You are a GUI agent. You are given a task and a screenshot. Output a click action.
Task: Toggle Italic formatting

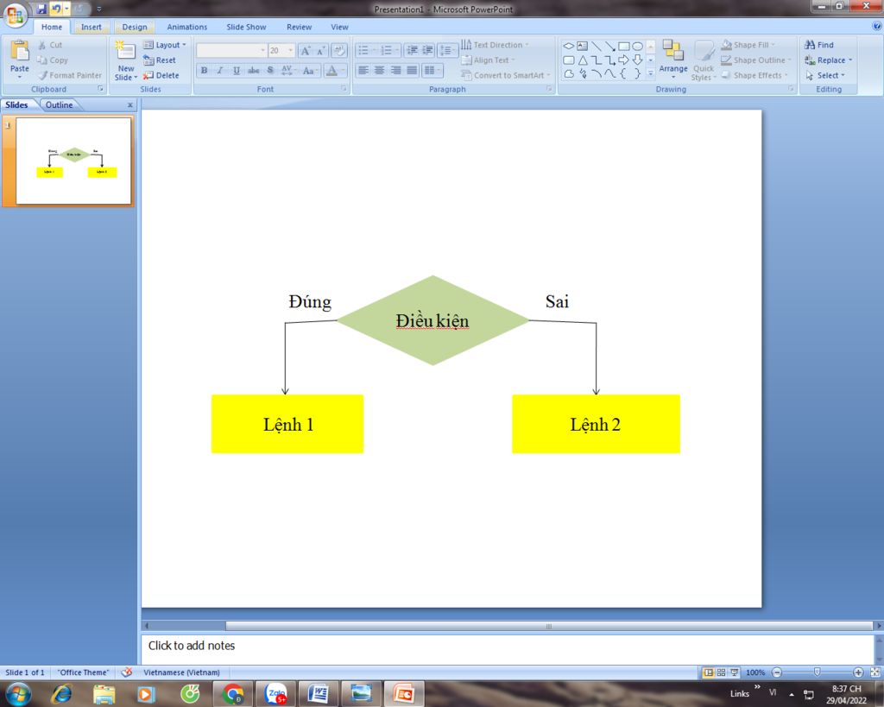(220, 71)
